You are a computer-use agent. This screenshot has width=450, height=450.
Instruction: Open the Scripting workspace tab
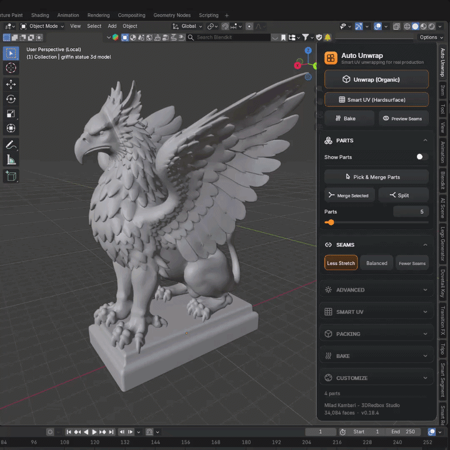(209, 15)
